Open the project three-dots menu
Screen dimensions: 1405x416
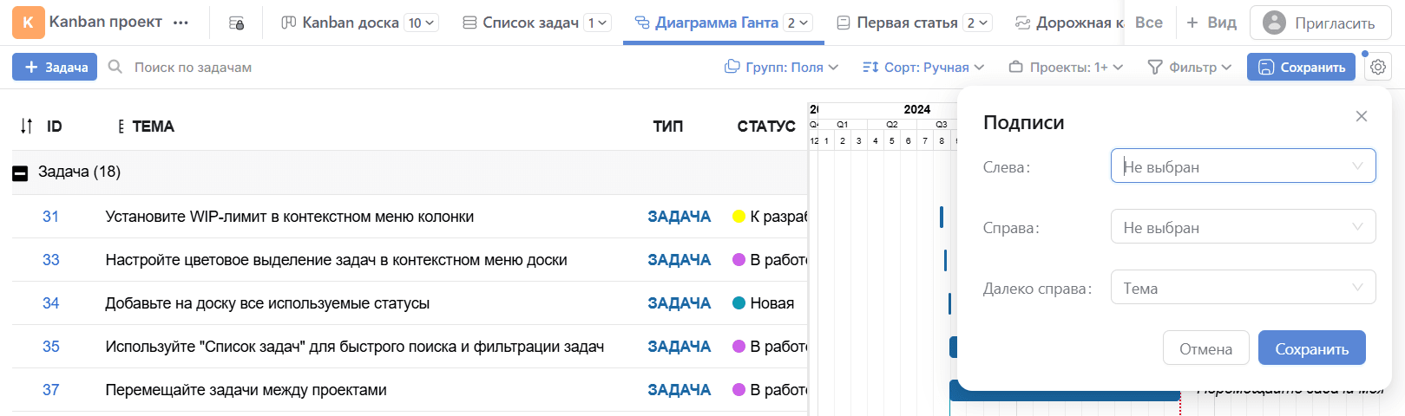pos(181,23)
